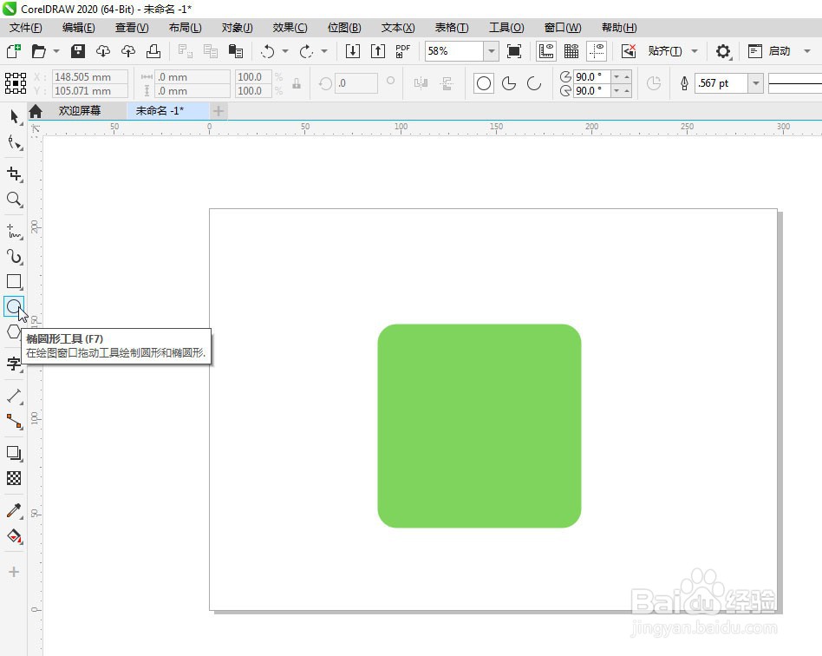This screenshot has width=822, height=656.
Task: Go to the Home icon tab
Action: (36, 111)
